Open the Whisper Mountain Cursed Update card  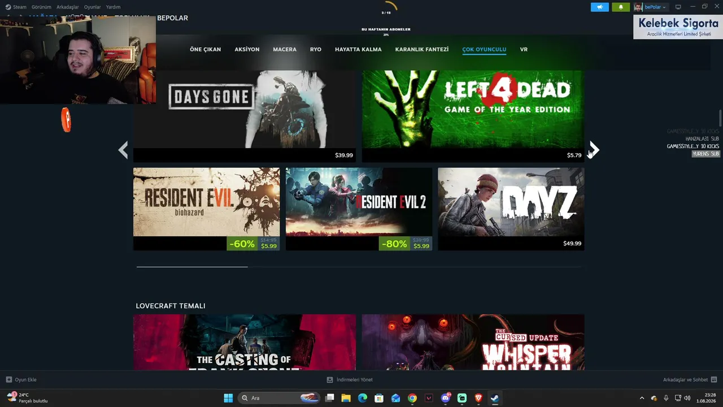473,343
